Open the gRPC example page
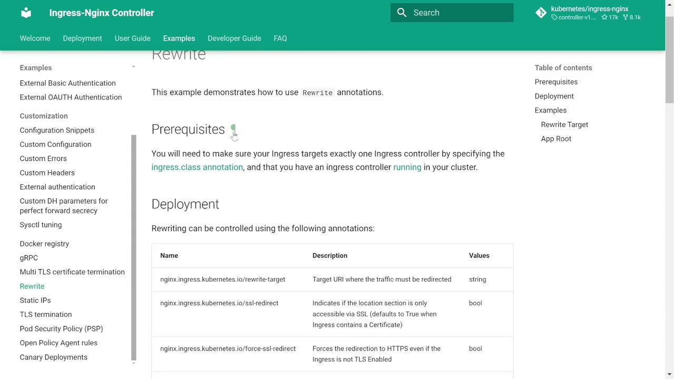This screenshot has height=379, width=674. click(x=29, y=258)
